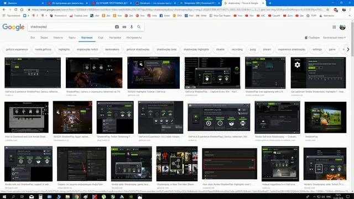The width and height of the screenshot is (354, 199).
Task: Open Chrome menu three dots
Action: [x=350, y=10]
